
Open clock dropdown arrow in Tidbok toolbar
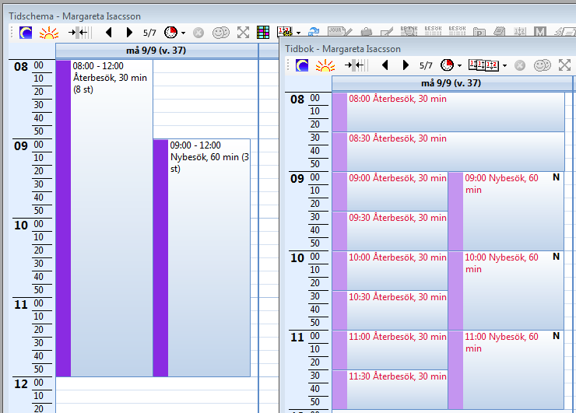459,65
